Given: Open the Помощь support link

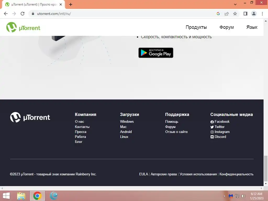Looking at the screenshot, I should 172,121.
